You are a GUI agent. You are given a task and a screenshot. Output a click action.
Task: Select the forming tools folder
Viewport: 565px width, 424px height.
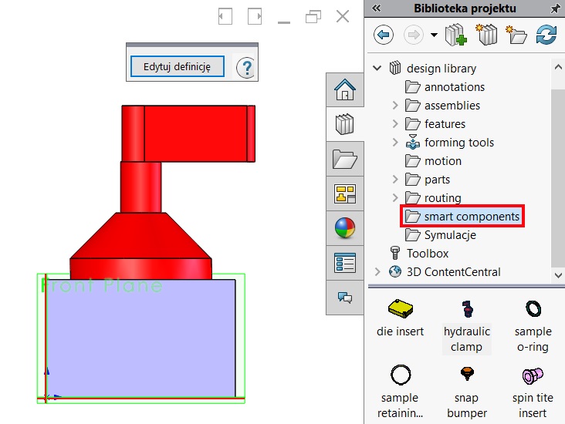click(x=459, y=143)
